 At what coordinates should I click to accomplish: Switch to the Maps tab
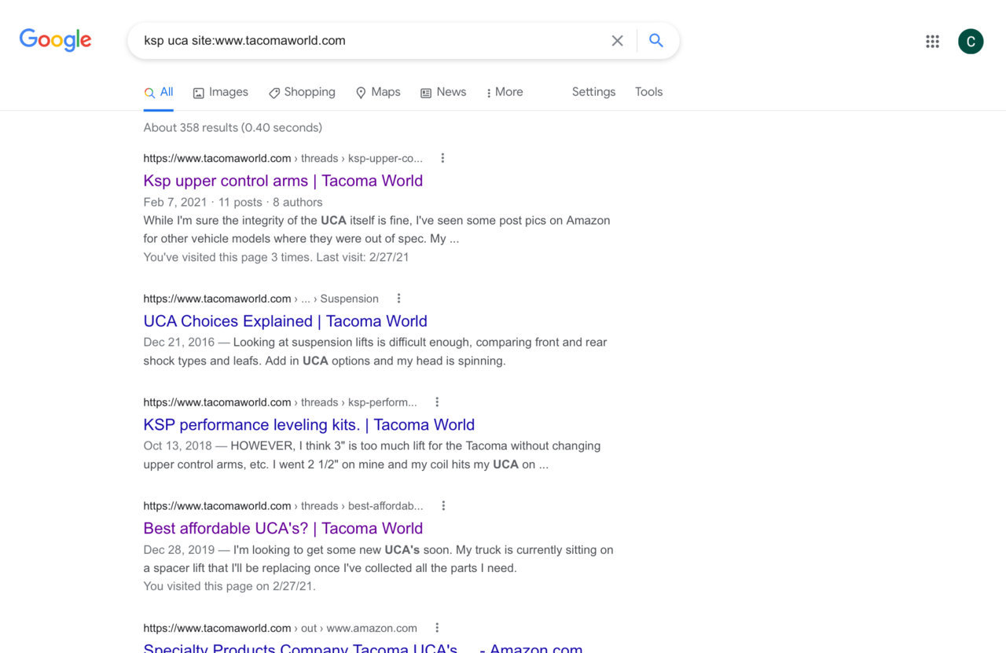point(378,92)
